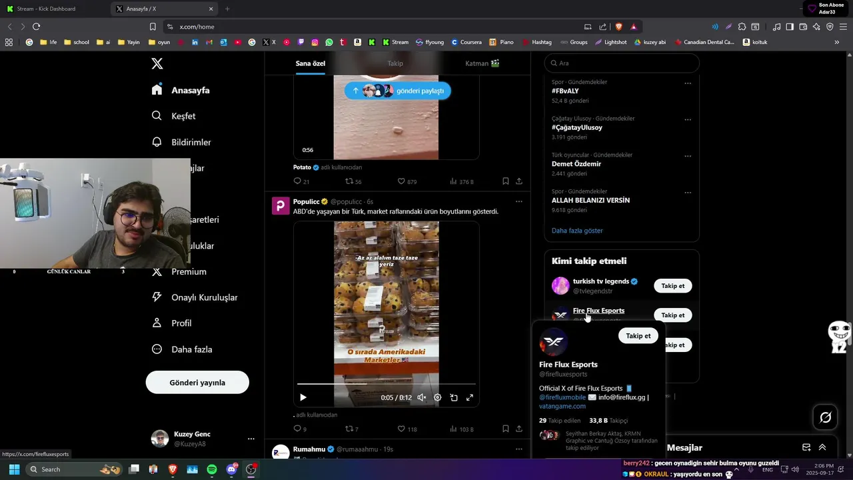Click the X logo in the sidebar
Viewport: 853px width, 480px height.
coord(157,63)
